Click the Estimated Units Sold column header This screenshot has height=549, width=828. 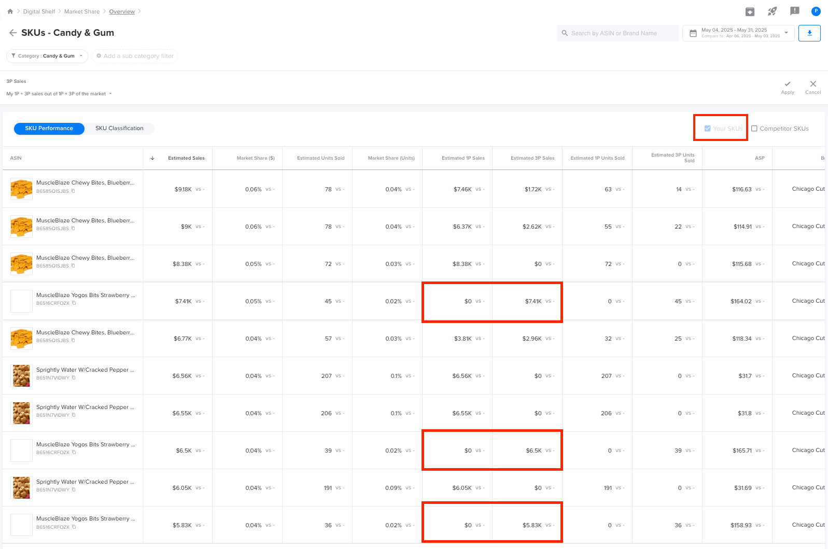click(320, 158)
